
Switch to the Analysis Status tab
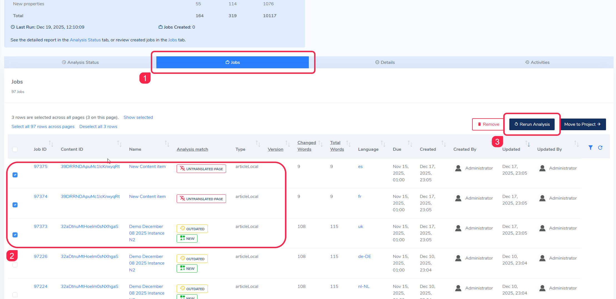(80, 62)
